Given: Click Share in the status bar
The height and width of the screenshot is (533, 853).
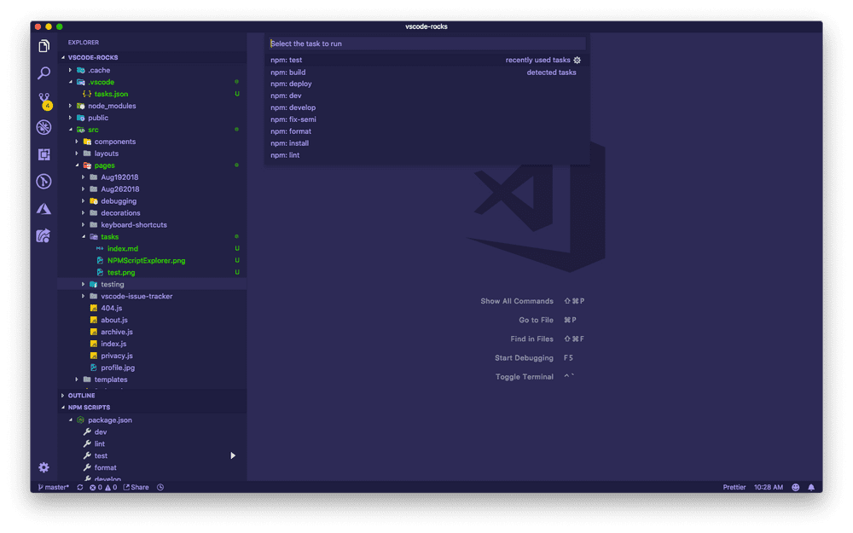Looking at the screenshot, I should point(136,487).
